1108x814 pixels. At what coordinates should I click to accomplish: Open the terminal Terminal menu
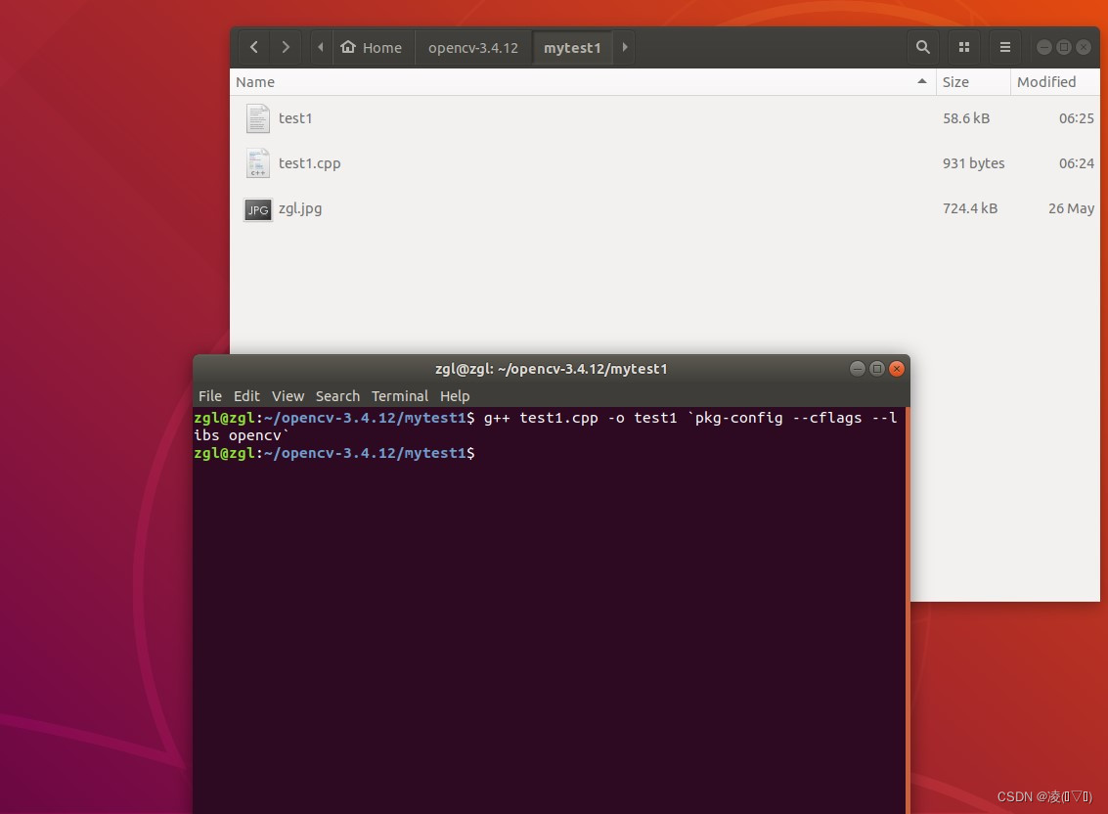399,396
